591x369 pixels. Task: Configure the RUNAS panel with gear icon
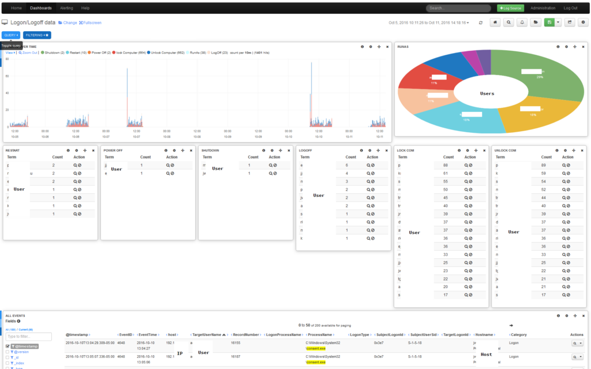pos(566,47)
